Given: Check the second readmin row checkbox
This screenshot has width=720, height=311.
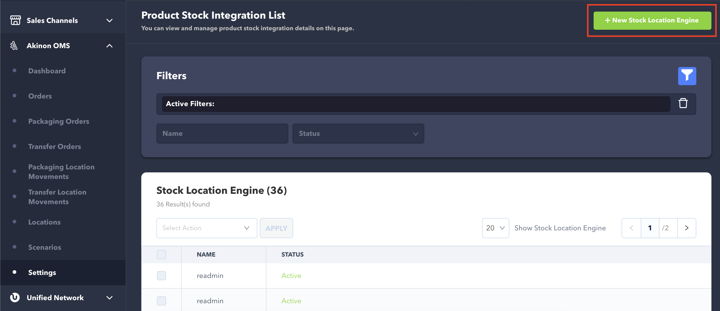Looking at the screenshot, I should click(161, 301).
